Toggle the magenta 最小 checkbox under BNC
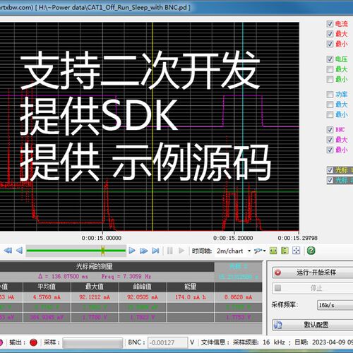The height and width of the screenshot is (353, 353). click(x=330, y=150)
